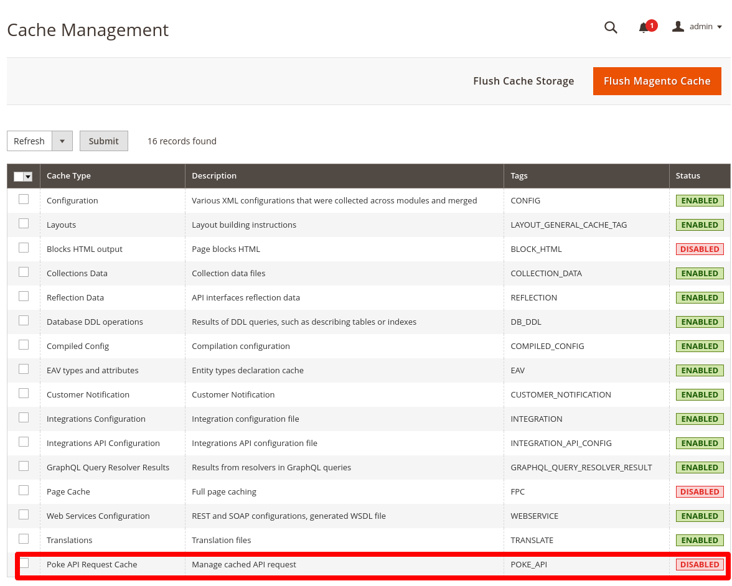Click DISABLED badge for Blocks HTML output

click(700, 249)
